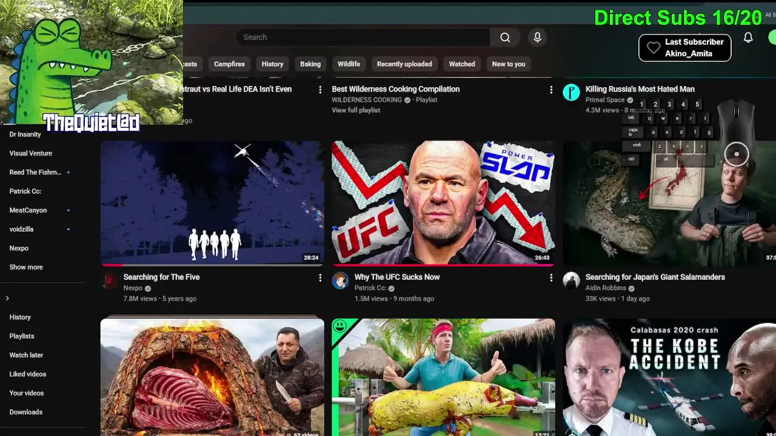Open options menu for Searching for The Five
Image resolution: width=776 pixels, height=436 pixels.
(x=320, y=277)
